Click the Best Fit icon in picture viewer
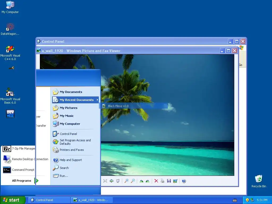The image size is (272, 204). tap(105, 181)
